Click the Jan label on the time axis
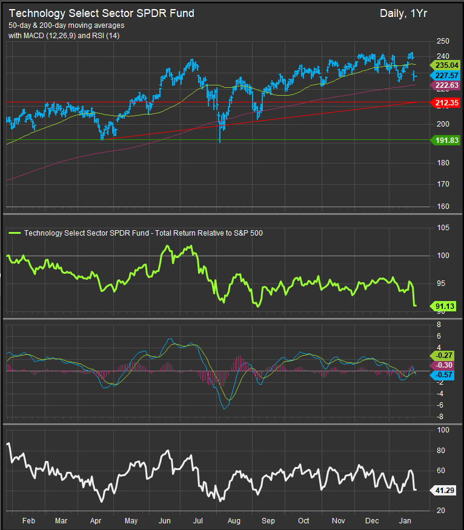The height and width of the screenshot is (530, 464). (405, 520)
